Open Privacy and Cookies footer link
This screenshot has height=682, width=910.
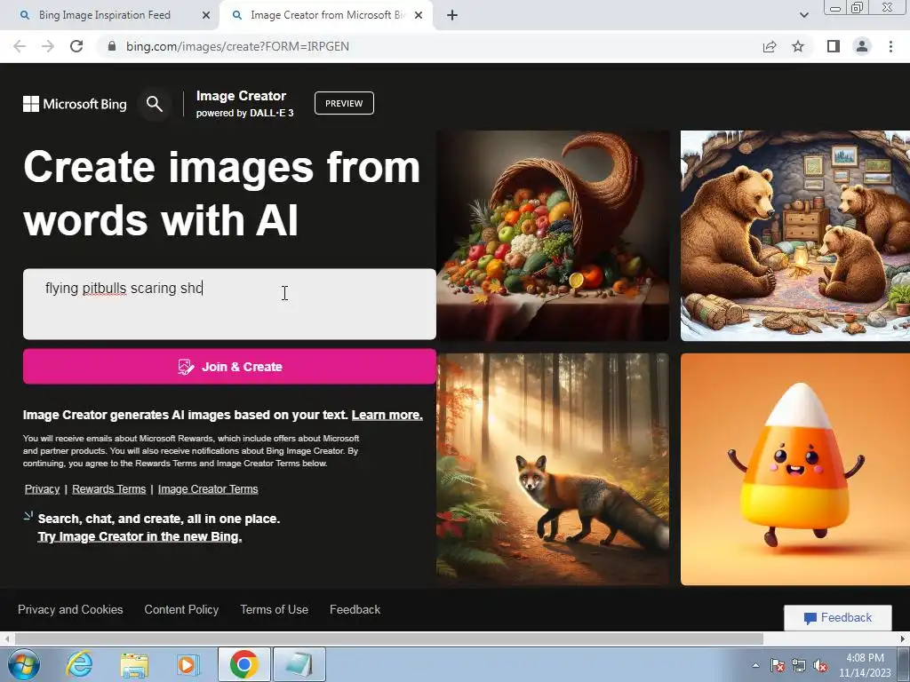coord(70,609)
